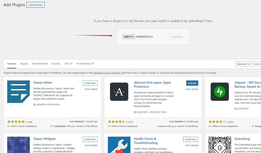Viewport: 261px width, 153px height.
Task: Click the Search plugins input field
Action: 257,64
